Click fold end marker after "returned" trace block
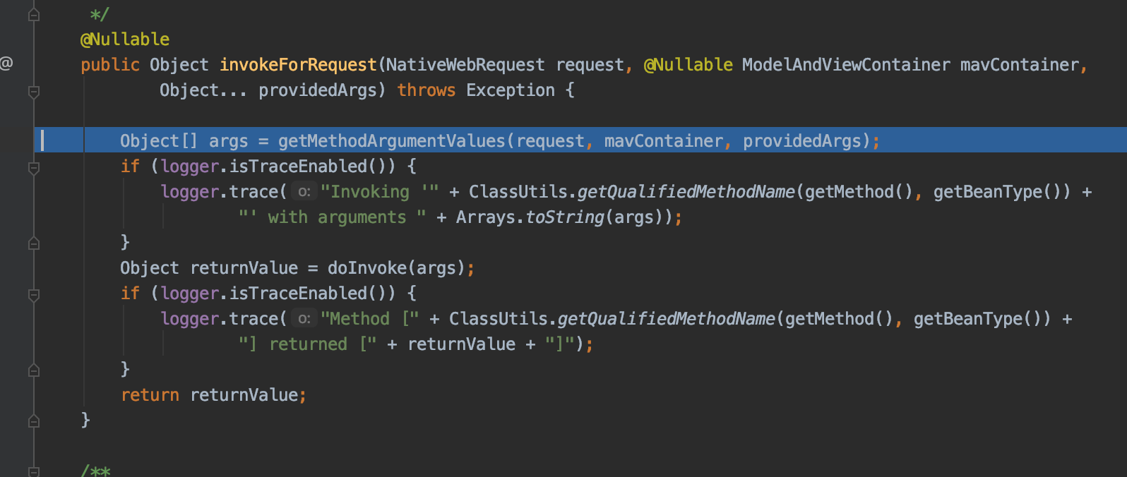 click(x=33, y=370)
